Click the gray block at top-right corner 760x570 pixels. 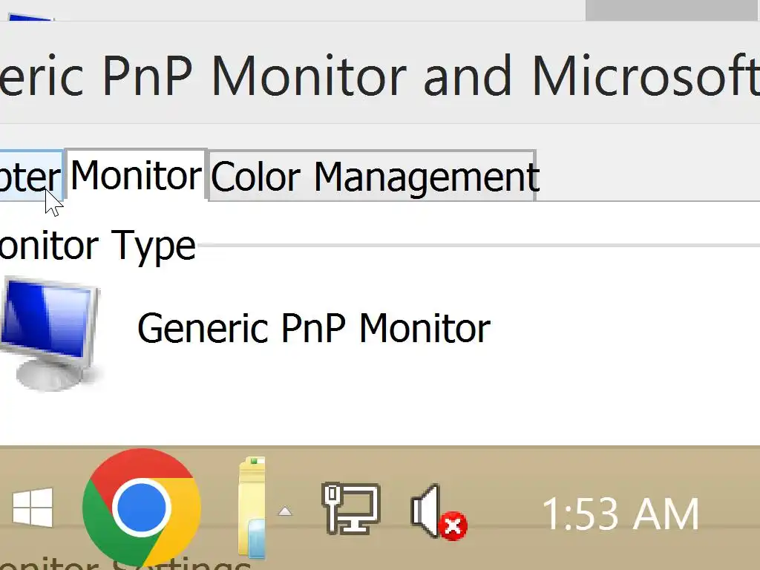click(x=672, y=10)
